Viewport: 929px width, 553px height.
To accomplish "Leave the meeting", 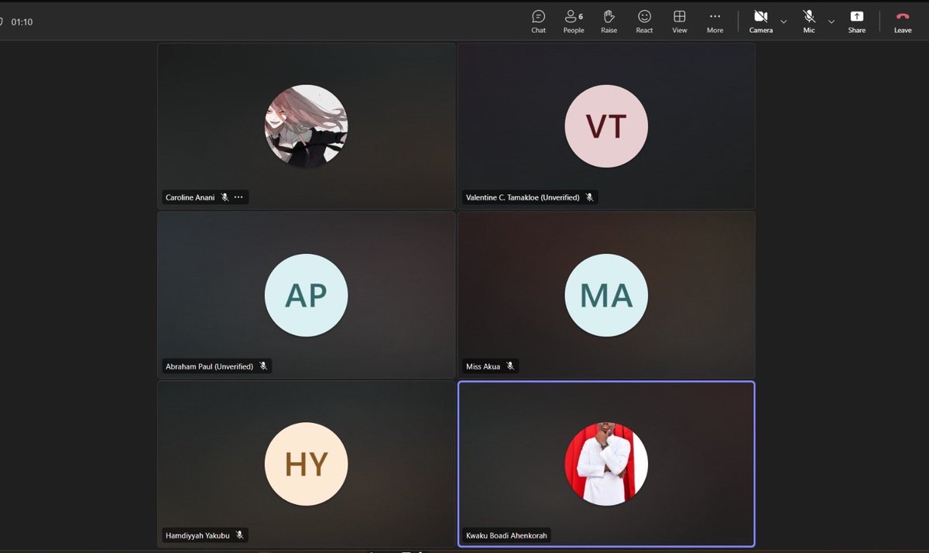I will pos(903,22).
